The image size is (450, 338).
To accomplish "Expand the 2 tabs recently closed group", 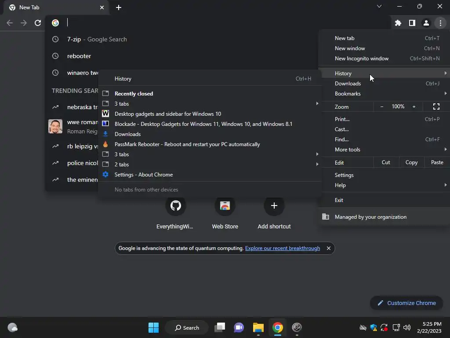I will click(x=210, y=165).
